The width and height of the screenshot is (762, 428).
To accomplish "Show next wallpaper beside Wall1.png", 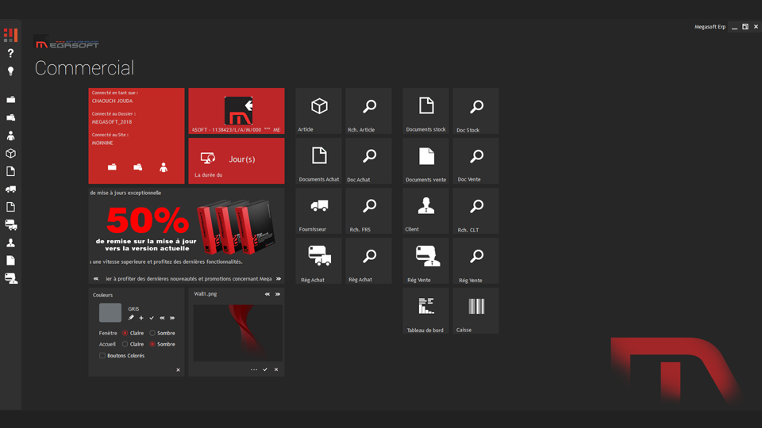I will click(278, 294).
